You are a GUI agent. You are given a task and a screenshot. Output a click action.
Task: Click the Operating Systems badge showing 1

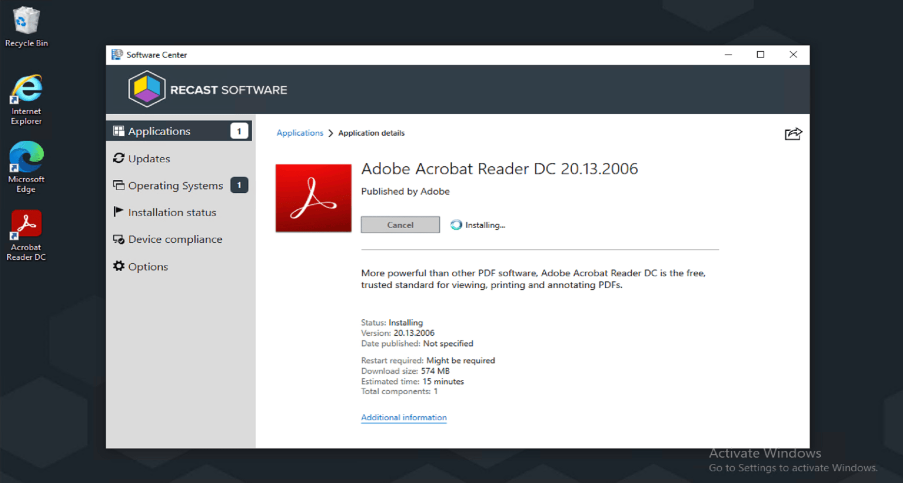(x=239, y=185)
